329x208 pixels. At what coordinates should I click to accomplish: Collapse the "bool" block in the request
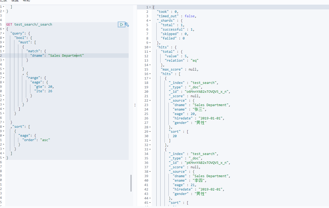(3, 38)
